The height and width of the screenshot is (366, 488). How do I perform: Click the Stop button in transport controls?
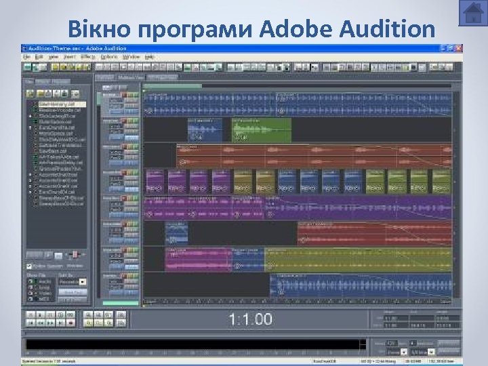(30, 314)
